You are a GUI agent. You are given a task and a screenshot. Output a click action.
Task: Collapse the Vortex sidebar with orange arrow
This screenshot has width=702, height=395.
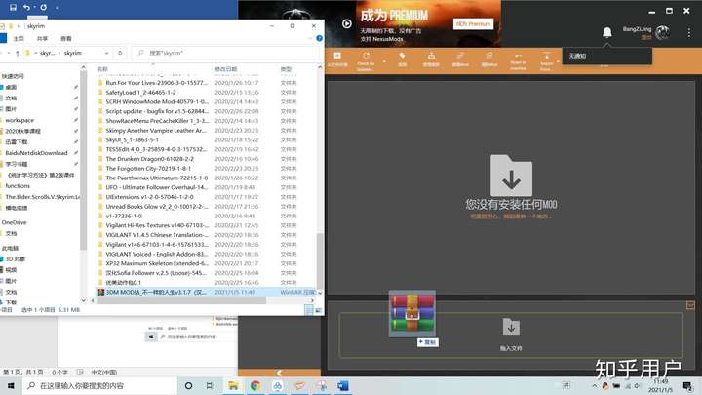pyautogui.click(x=280, y=373)
